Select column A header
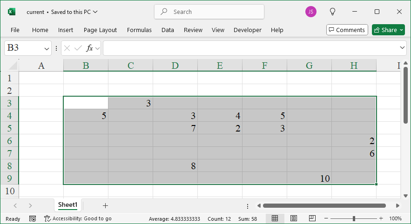 pyautogui.click(x=41, y=66)
